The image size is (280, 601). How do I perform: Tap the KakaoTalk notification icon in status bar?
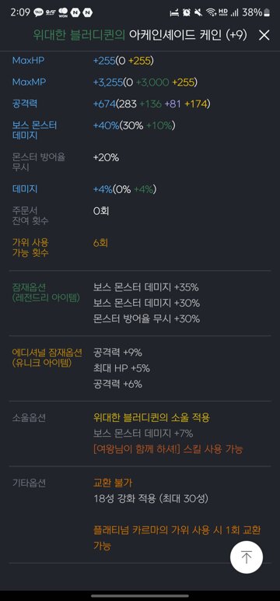pos(38,12)
